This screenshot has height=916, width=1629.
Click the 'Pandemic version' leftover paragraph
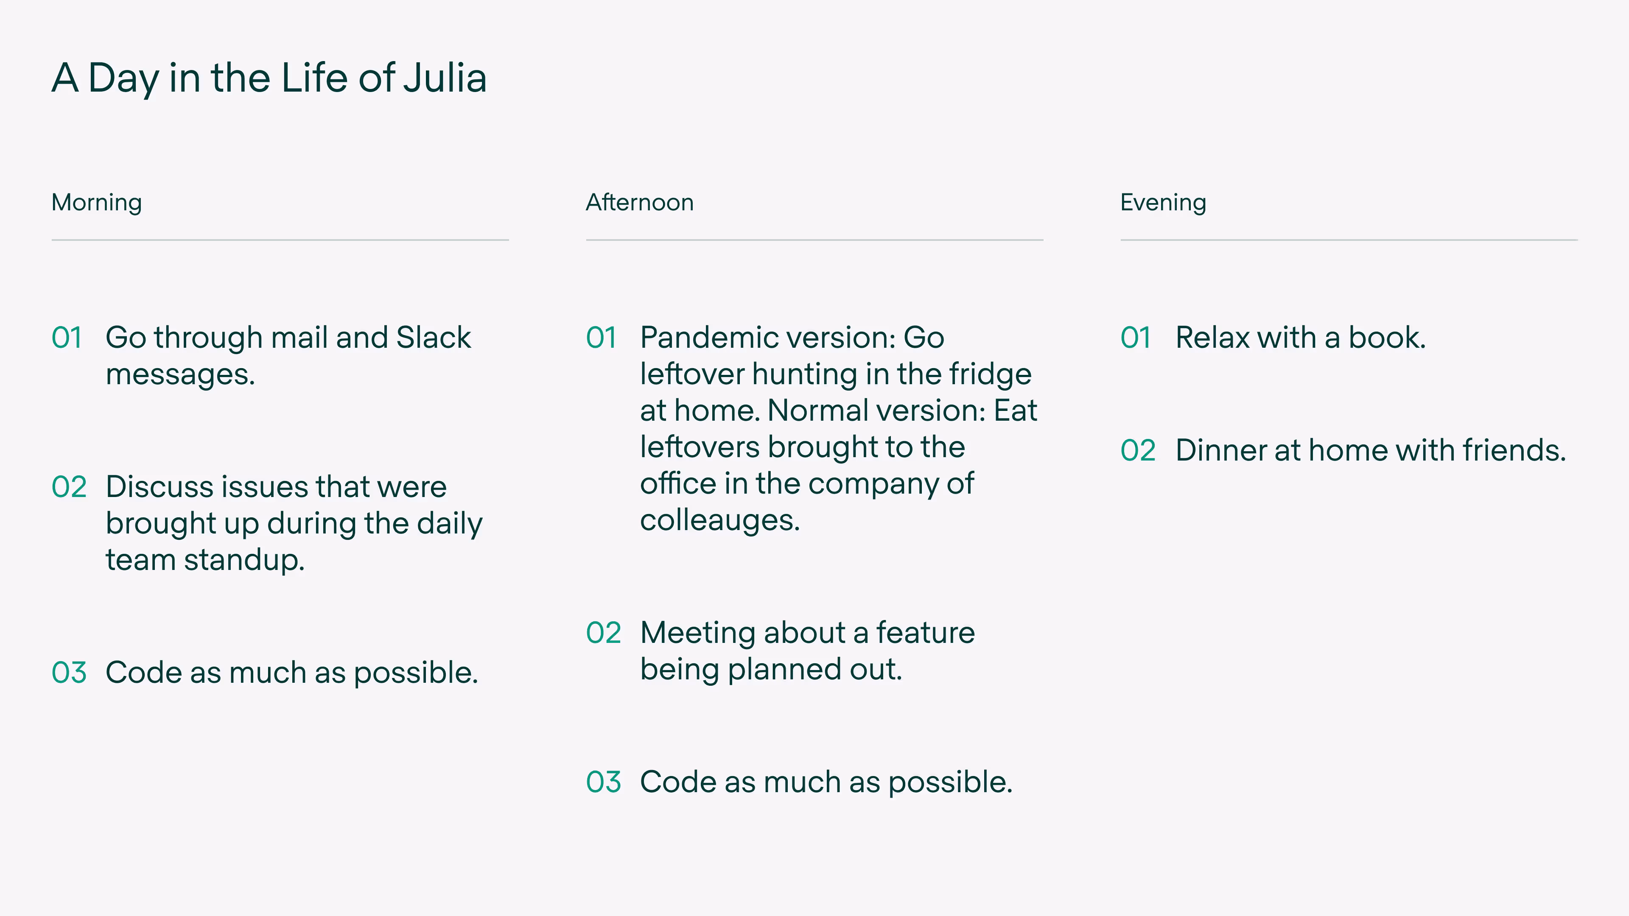[x=838, y=429]
